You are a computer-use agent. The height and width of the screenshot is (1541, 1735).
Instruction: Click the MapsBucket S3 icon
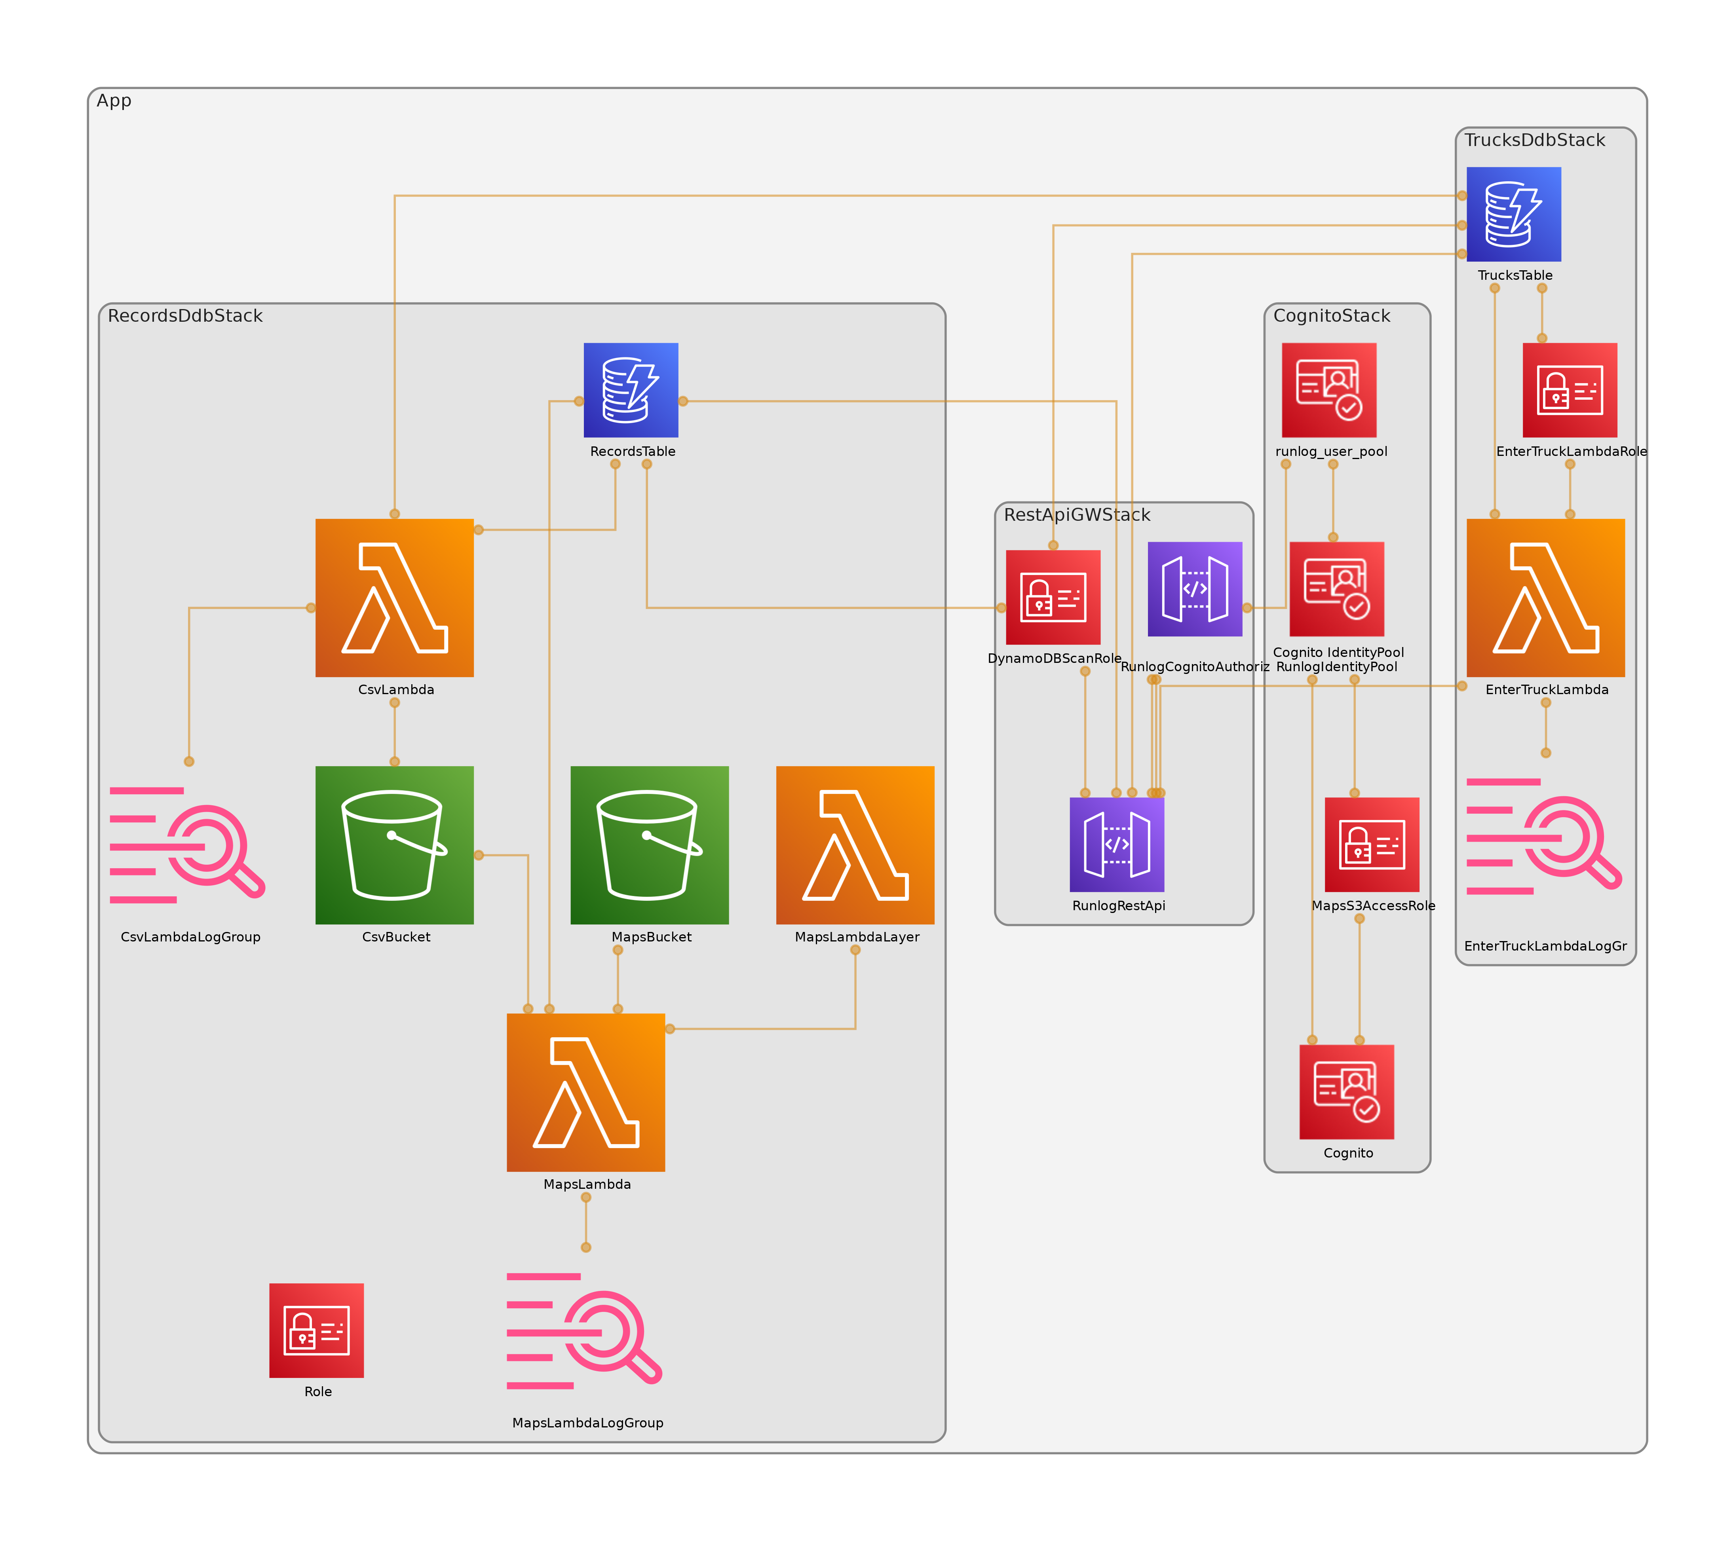tap(649, 845)
